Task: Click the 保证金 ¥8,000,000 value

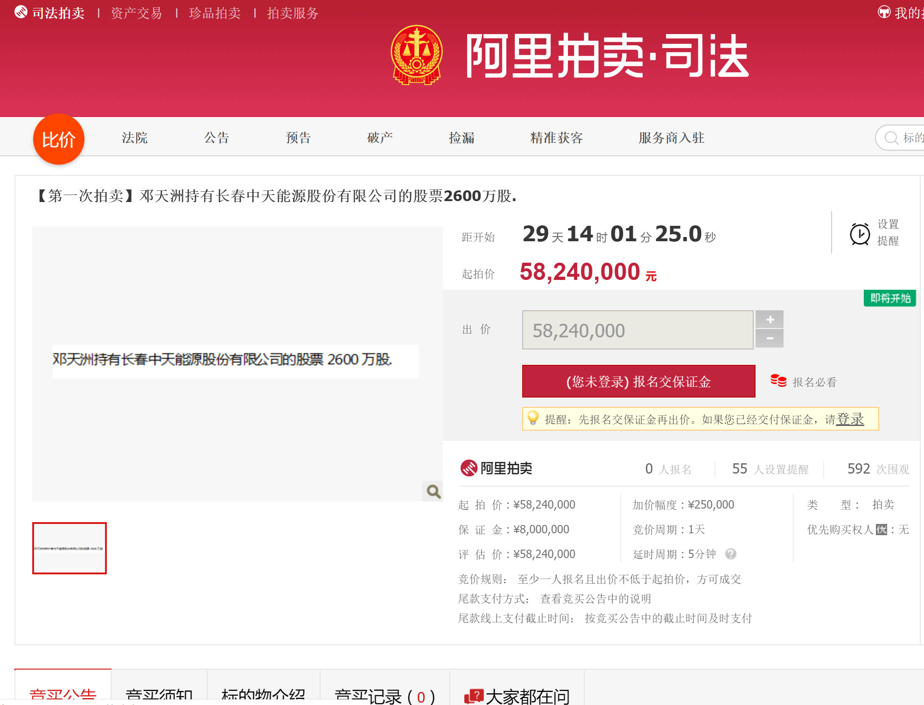Action: (541, 530)
